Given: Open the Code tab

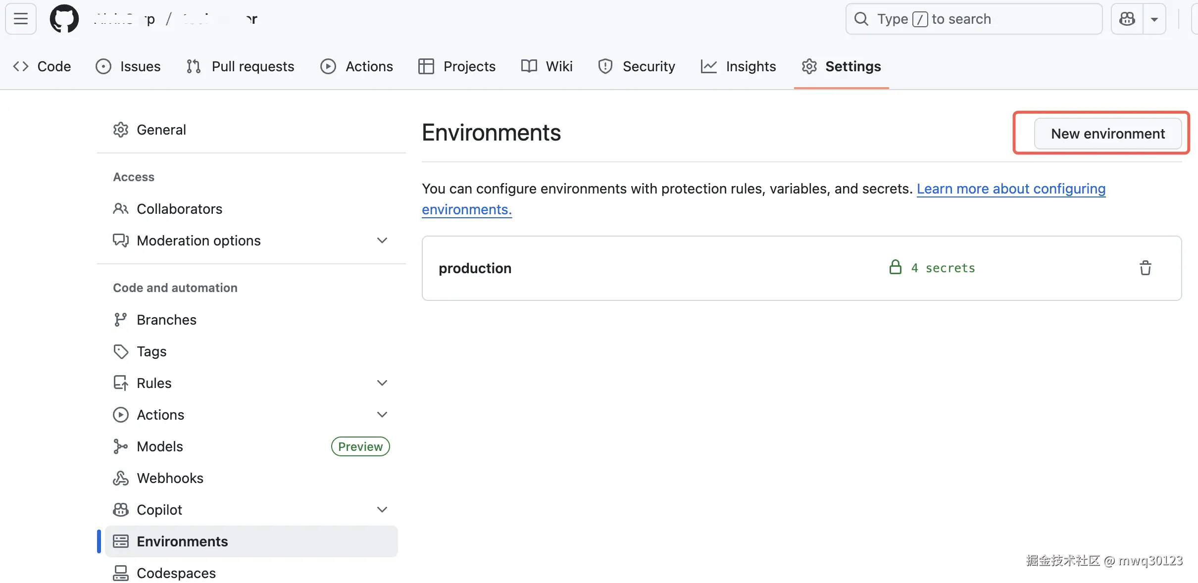Looking at the screenshot, I should [x=42, y=66].
